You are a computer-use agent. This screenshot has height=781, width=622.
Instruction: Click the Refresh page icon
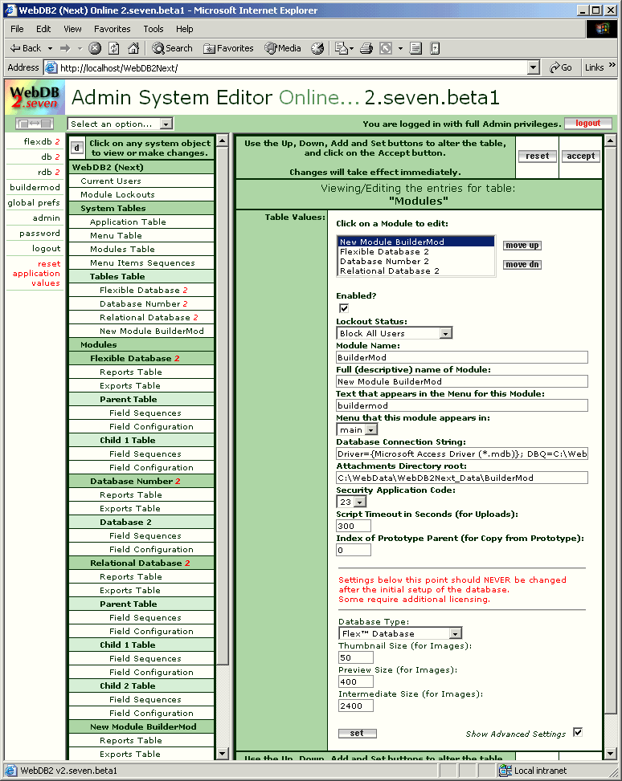114,48
